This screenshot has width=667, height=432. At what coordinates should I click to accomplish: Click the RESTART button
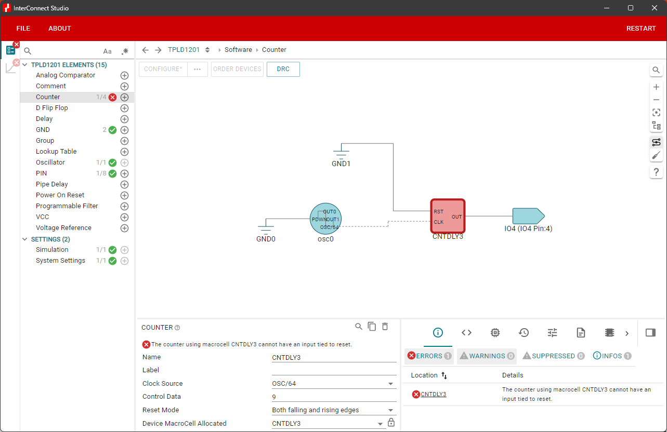point(641,29)
